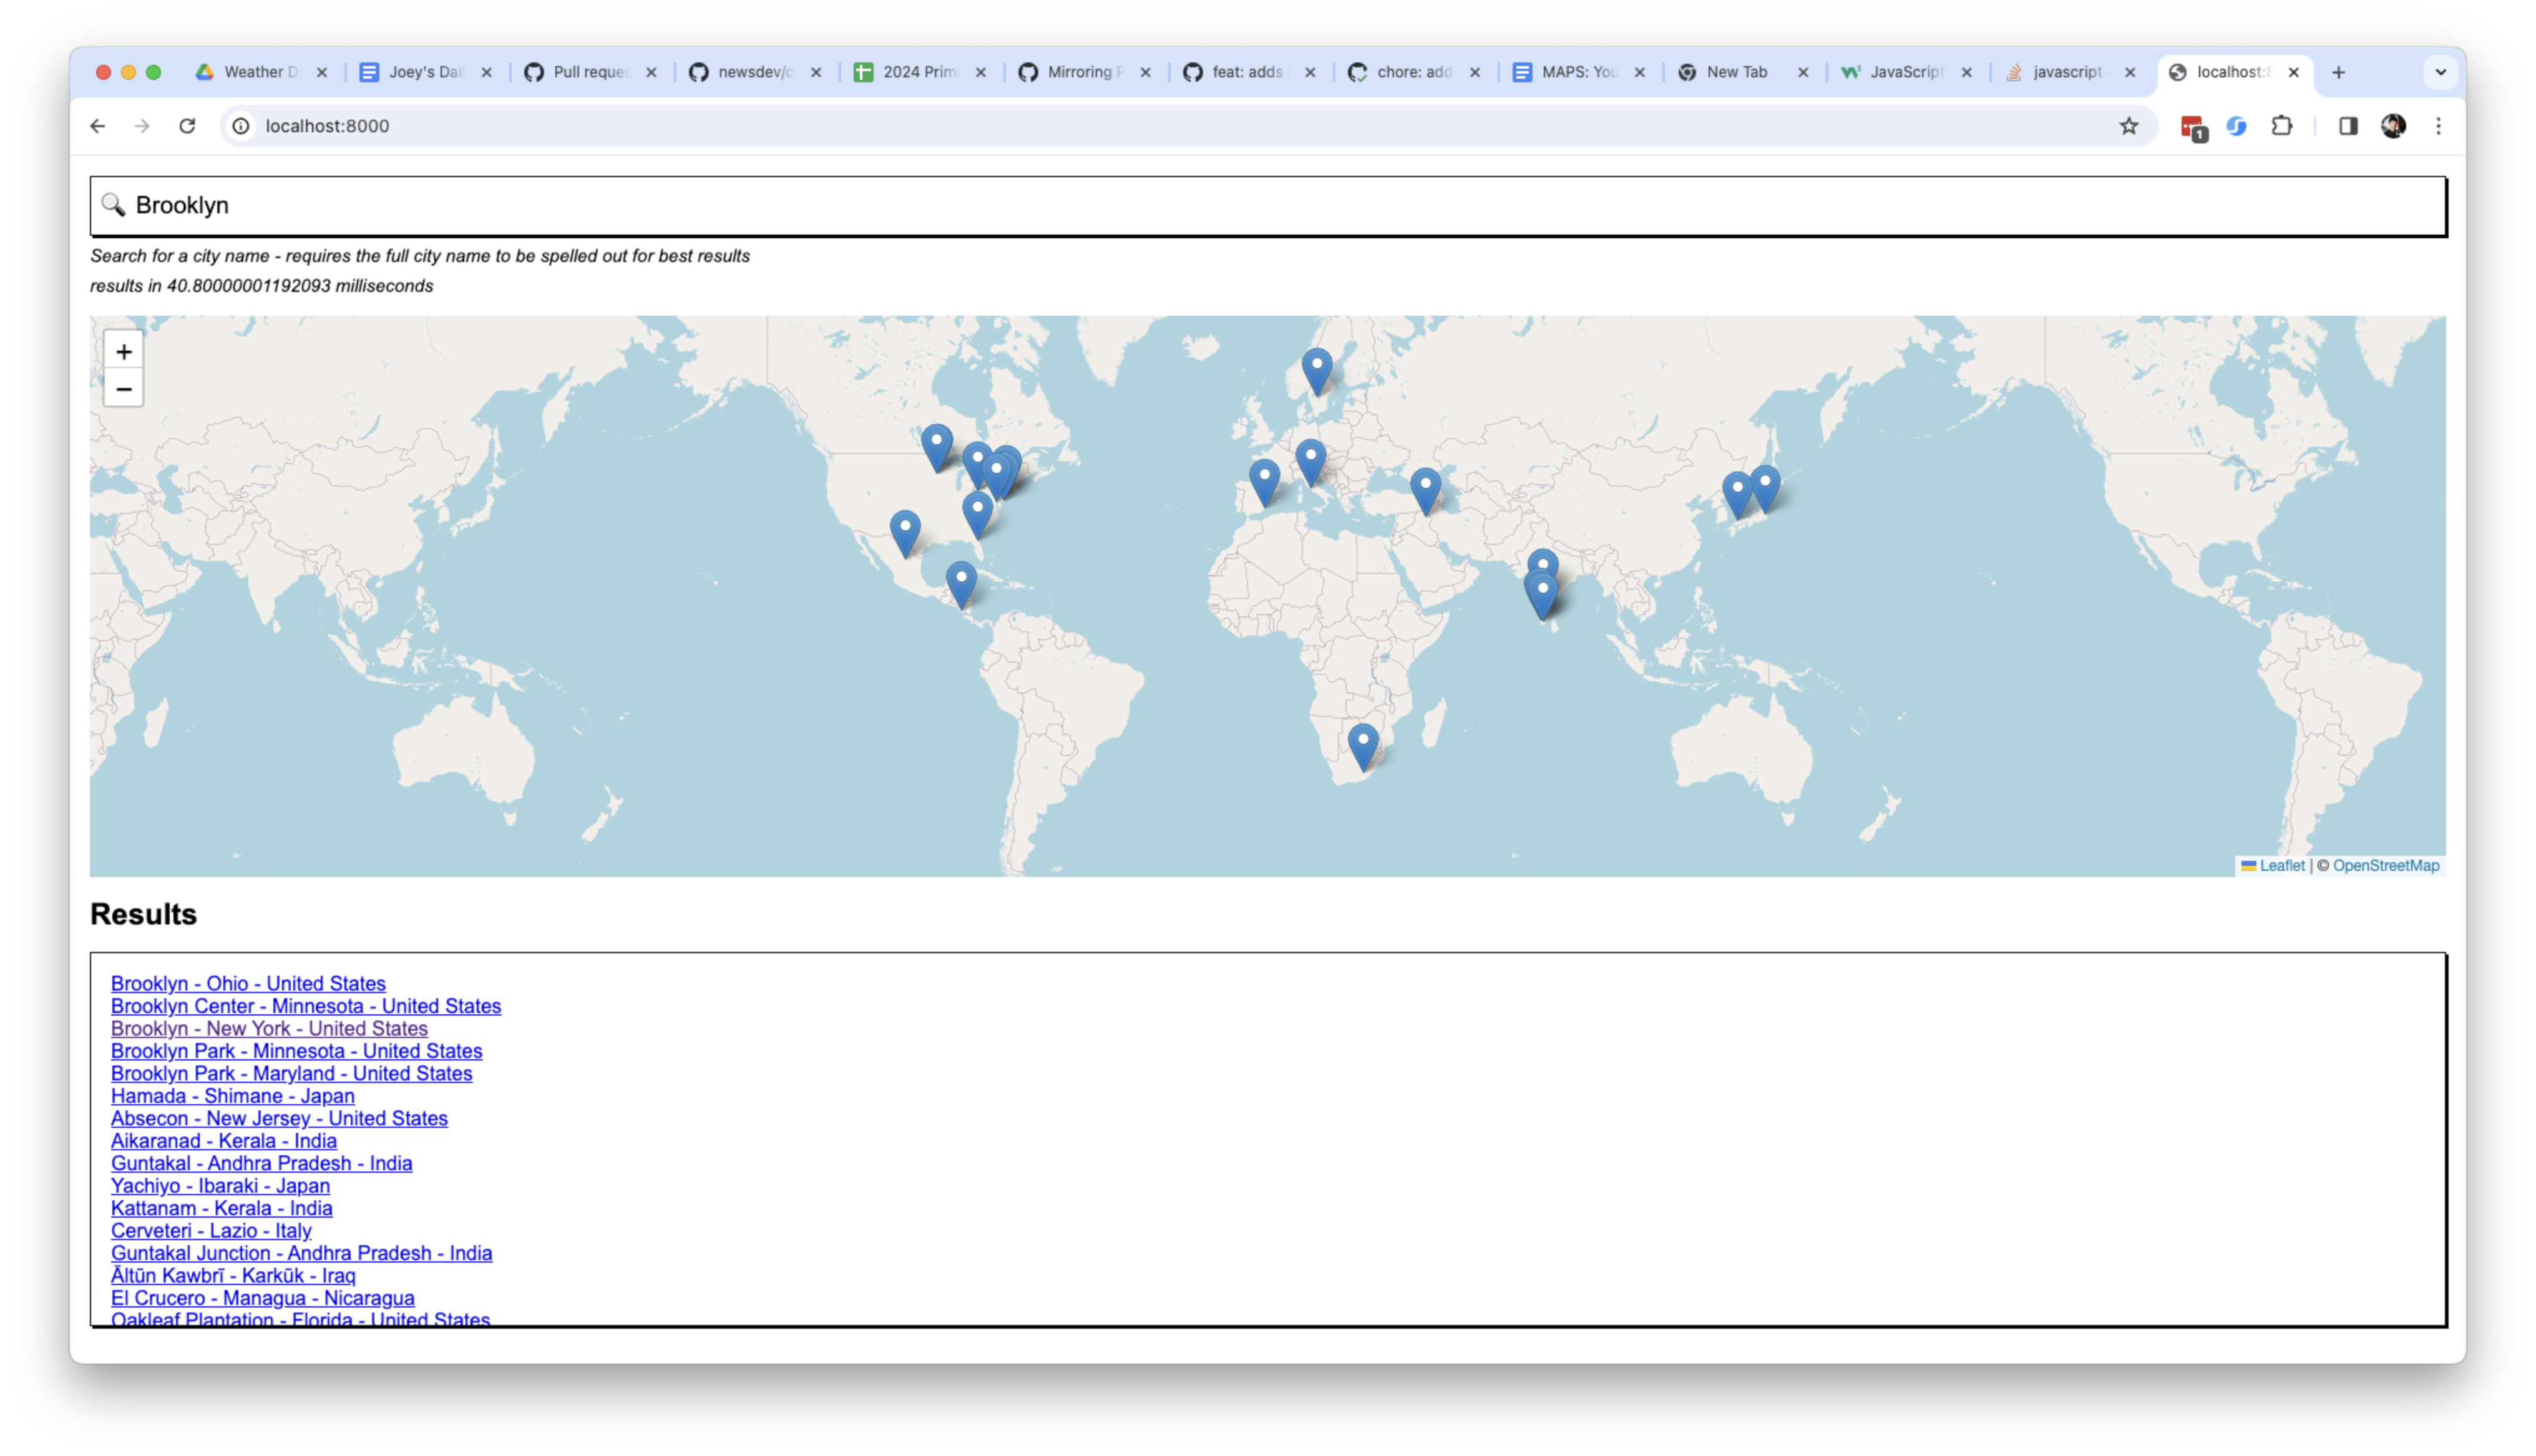
Task: Close the New Tab tab
Action: 1803,72
